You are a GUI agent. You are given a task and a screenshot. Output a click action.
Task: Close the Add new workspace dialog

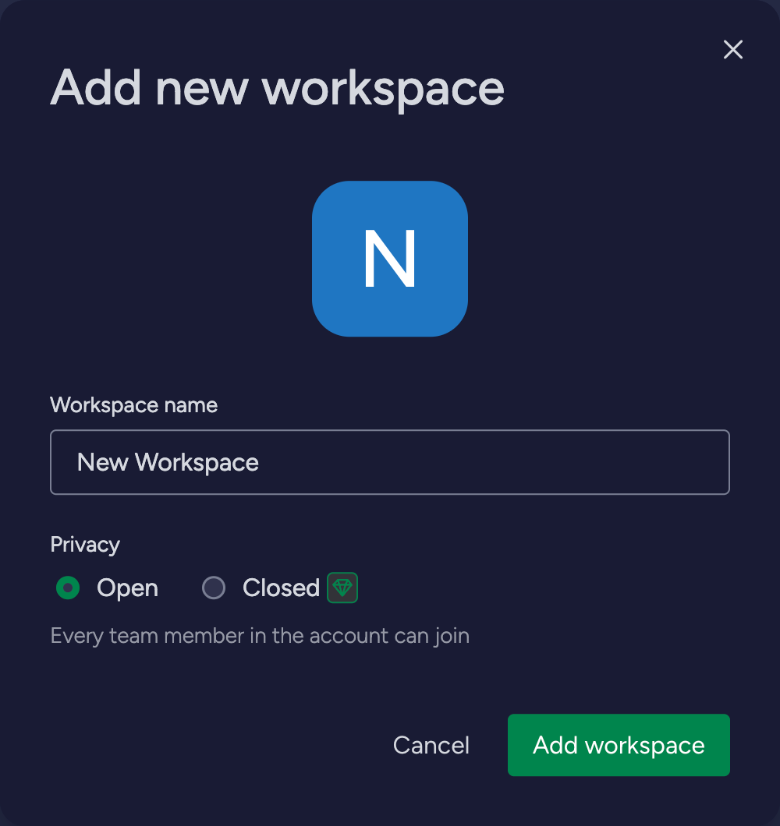[x=732, y=50]
